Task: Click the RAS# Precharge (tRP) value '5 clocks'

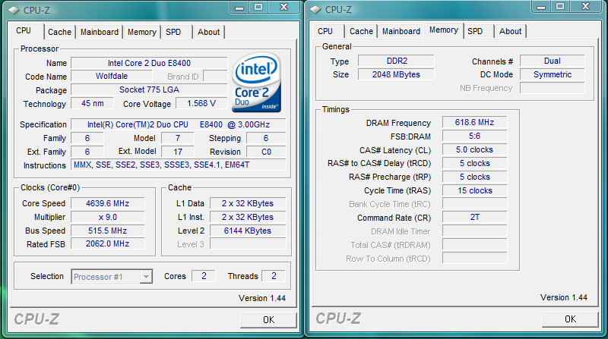Action: (x=474, y=177)
